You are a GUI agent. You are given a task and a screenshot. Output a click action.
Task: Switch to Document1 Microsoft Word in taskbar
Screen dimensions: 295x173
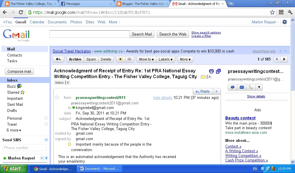[x=99, y=169]
